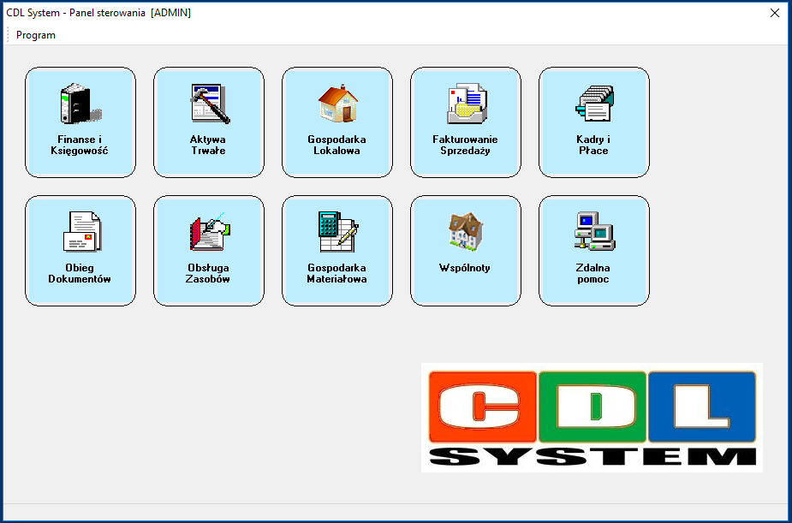
Task: Click the SYSTEM text in logo
Action: tap(592, 457)
